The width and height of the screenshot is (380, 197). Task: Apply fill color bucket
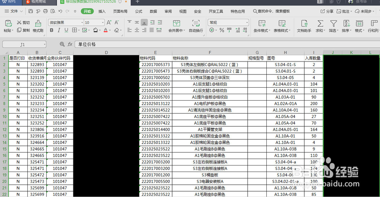point(95,30)
